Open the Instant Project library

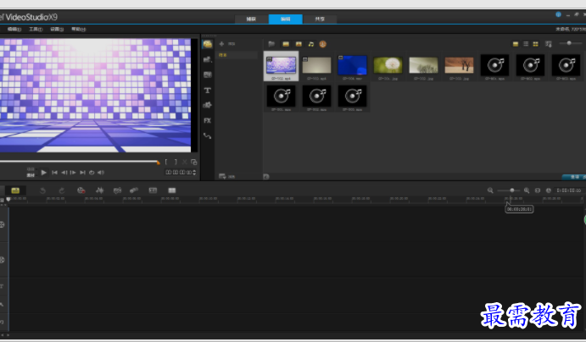[x=208, y=59]
